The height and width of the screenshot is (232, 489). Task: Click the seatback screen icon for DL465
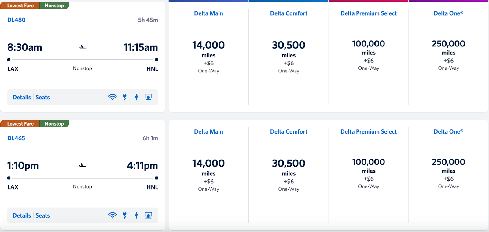(x=148, y=215)
